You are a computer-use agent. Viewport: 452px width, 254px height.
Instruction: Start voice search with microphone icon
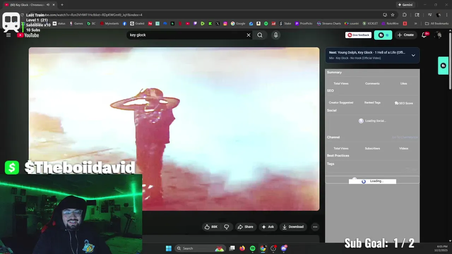(276, 35)
